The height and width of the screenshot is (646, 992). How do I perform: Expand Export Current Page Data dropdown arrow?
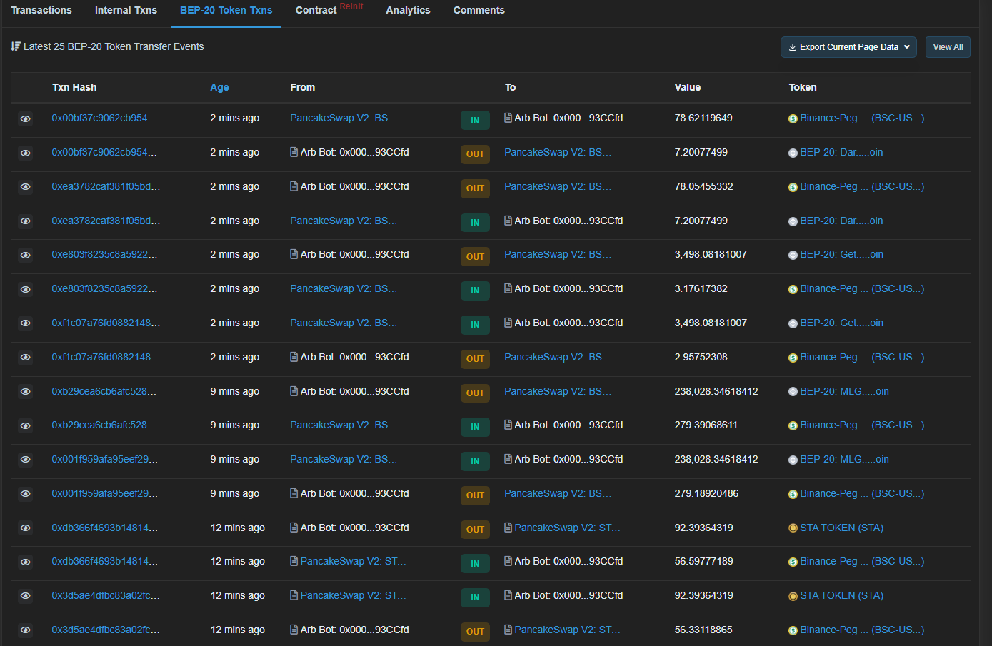907,47
